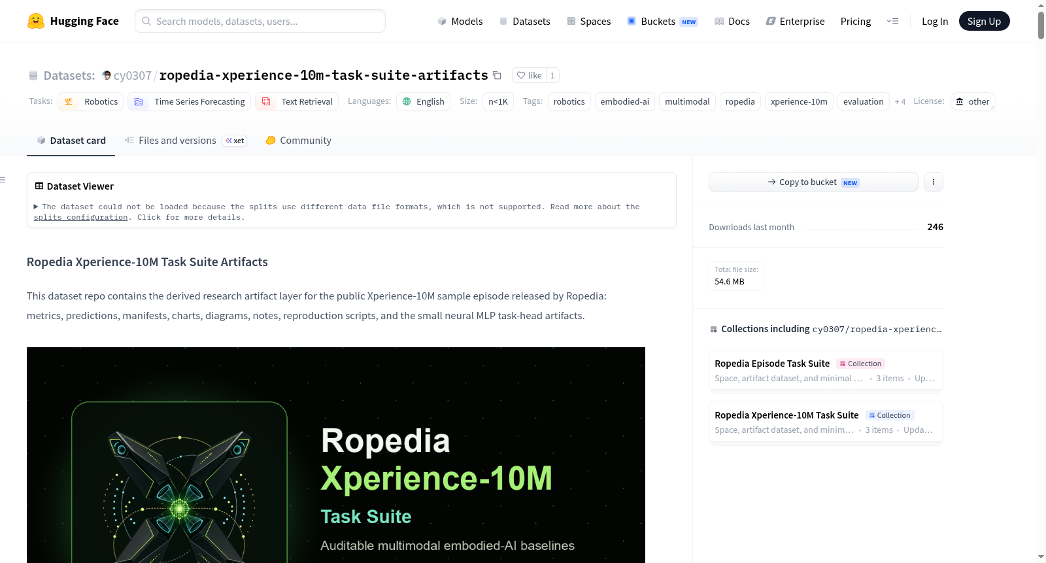Select the embodied-ai tag

pyautogui.click(x=624, y=101)
